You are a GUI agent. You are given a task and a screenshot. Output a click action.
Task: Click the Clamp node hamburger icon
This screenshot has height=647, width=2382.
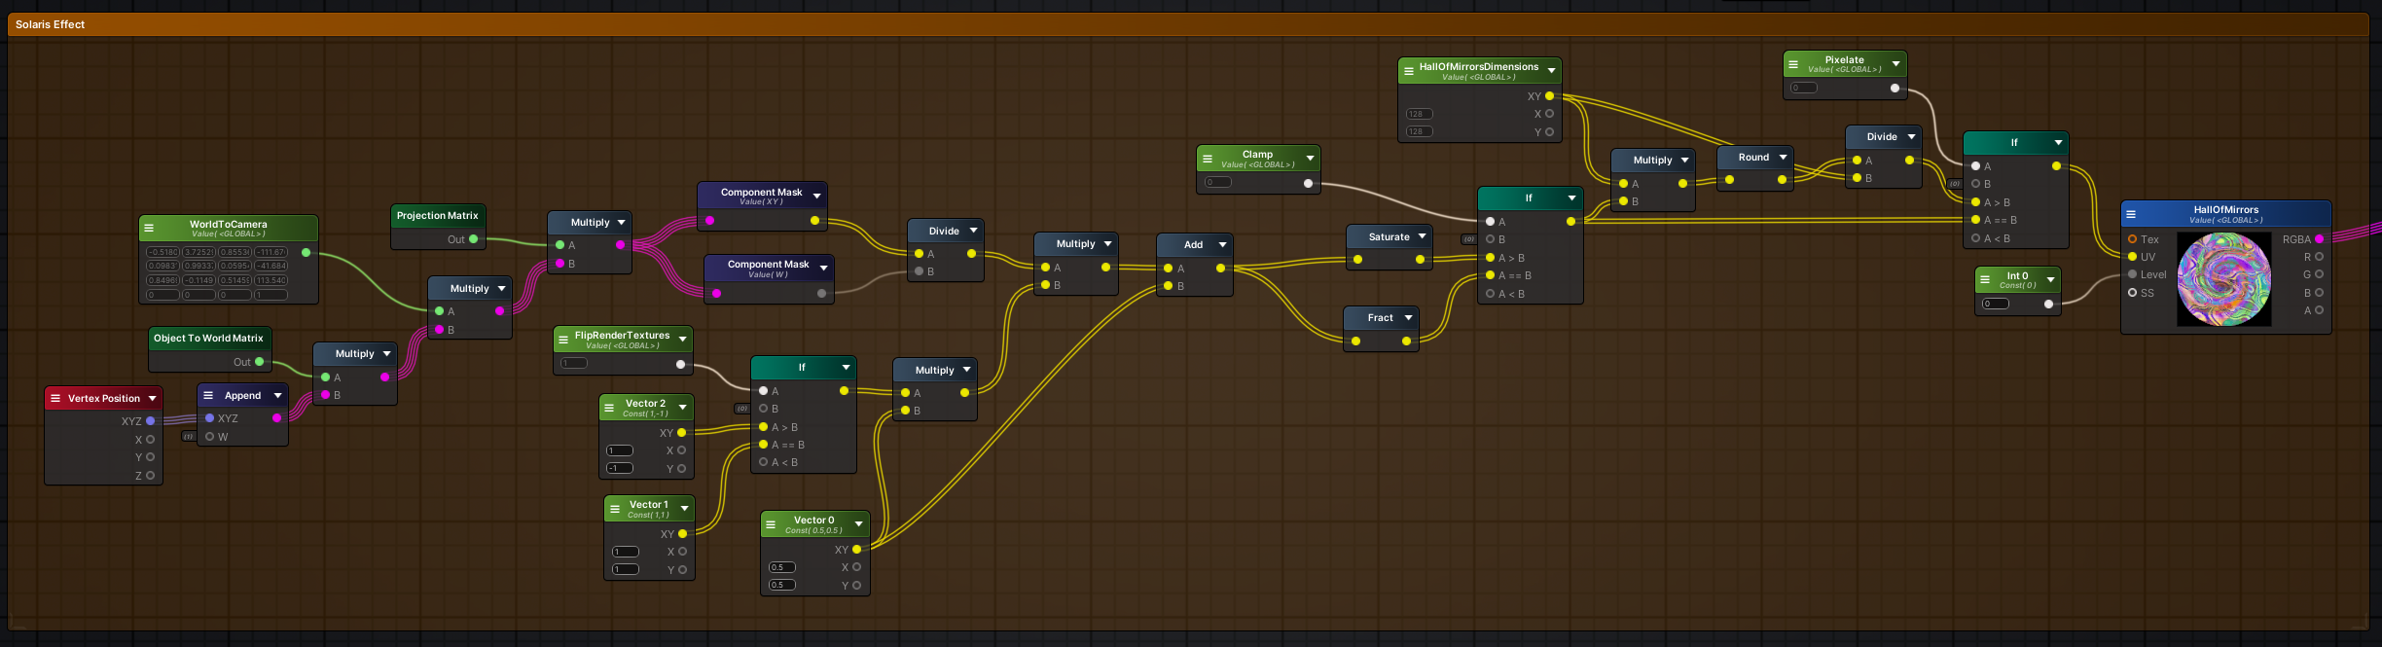pyautogui.click(x=1208, y=159)
